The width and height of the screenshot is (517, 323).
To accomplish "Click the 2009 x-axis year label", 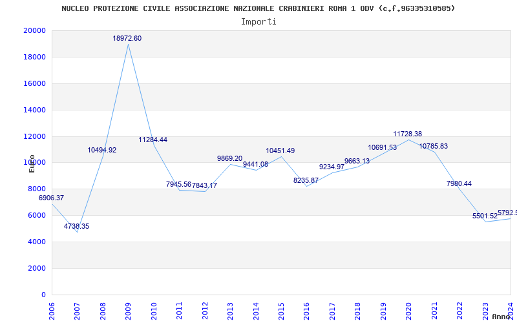I will pyautogui.click(x=128, y=311).
